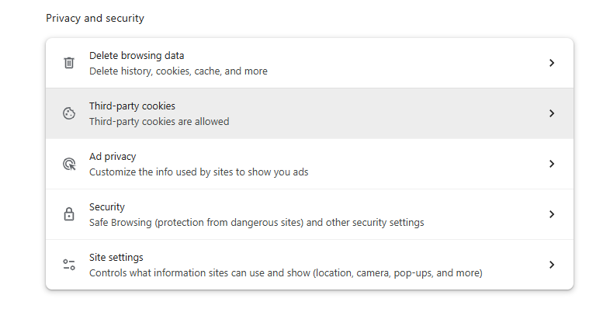
Task: Click the trash can icon
Action: click(x=69, y=63)
